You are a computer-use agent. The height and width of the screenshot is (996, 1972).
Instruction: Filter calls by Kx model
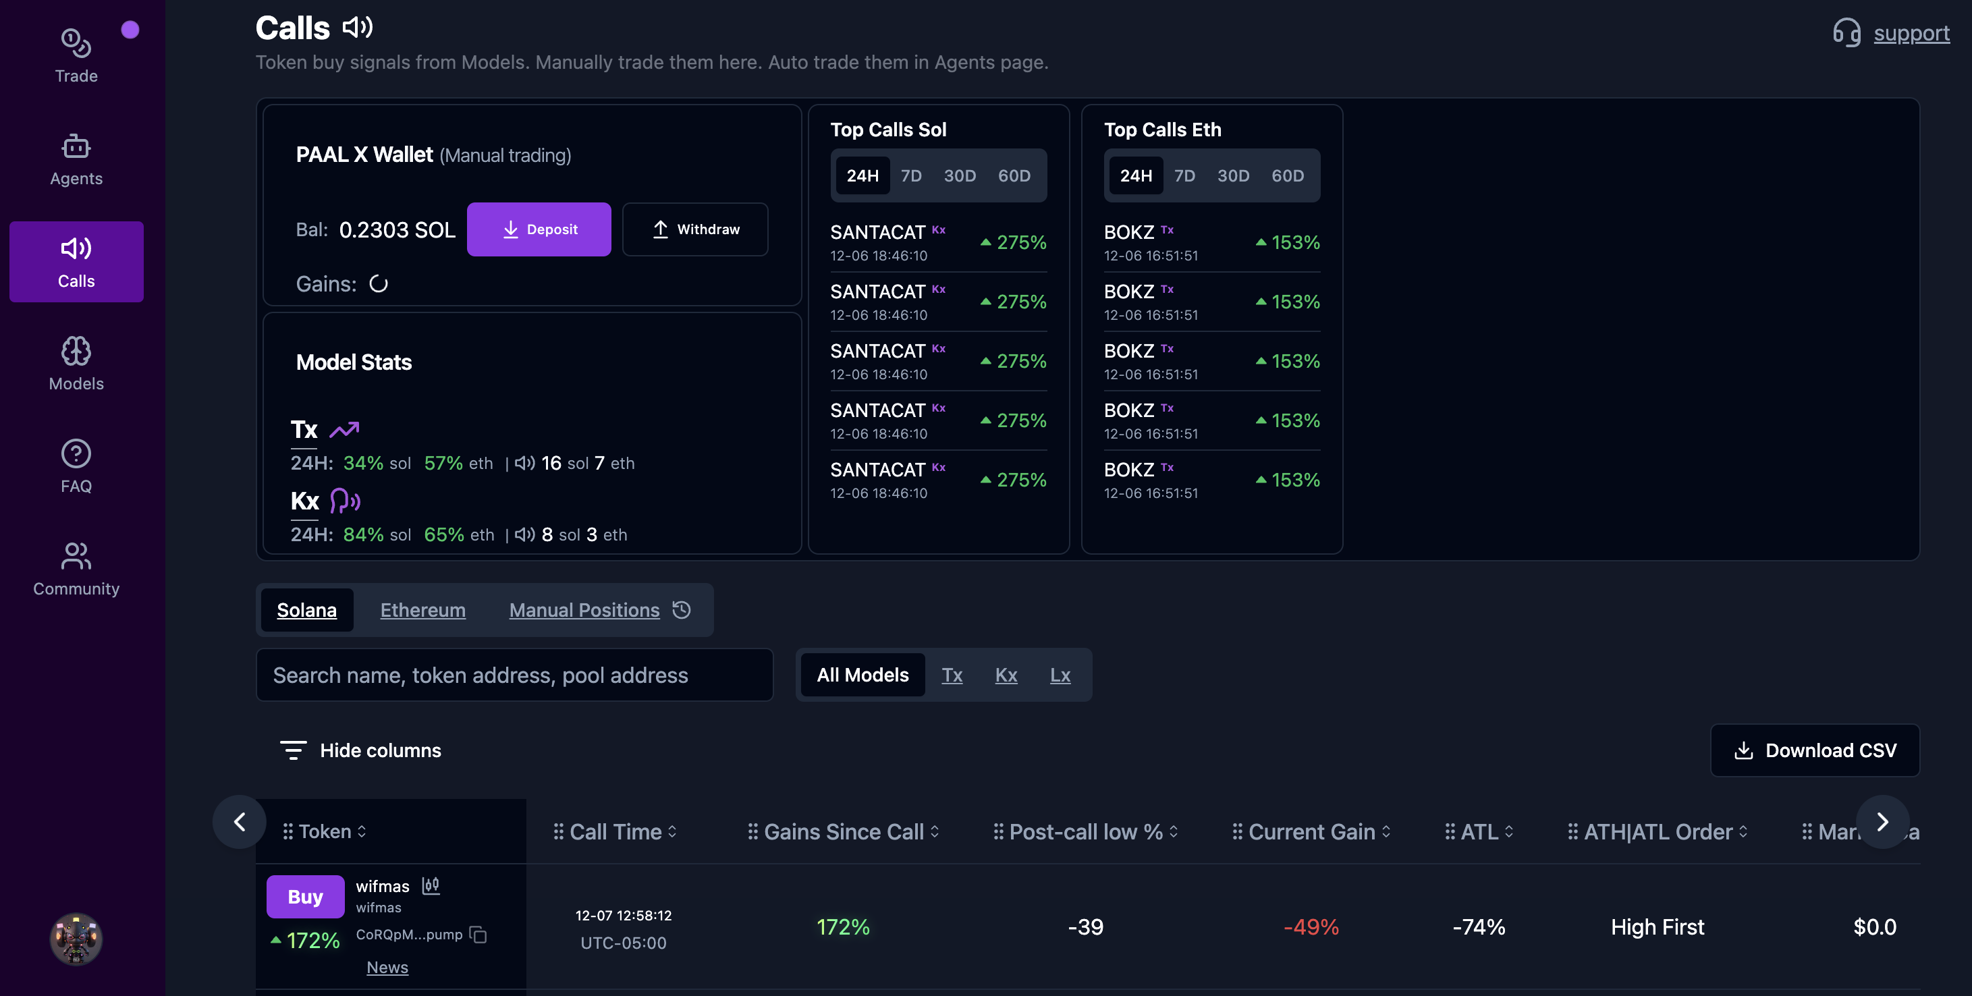[1006, 675]
